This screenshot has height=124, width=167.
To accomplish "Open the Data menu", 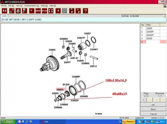I will tap(44, 6).
